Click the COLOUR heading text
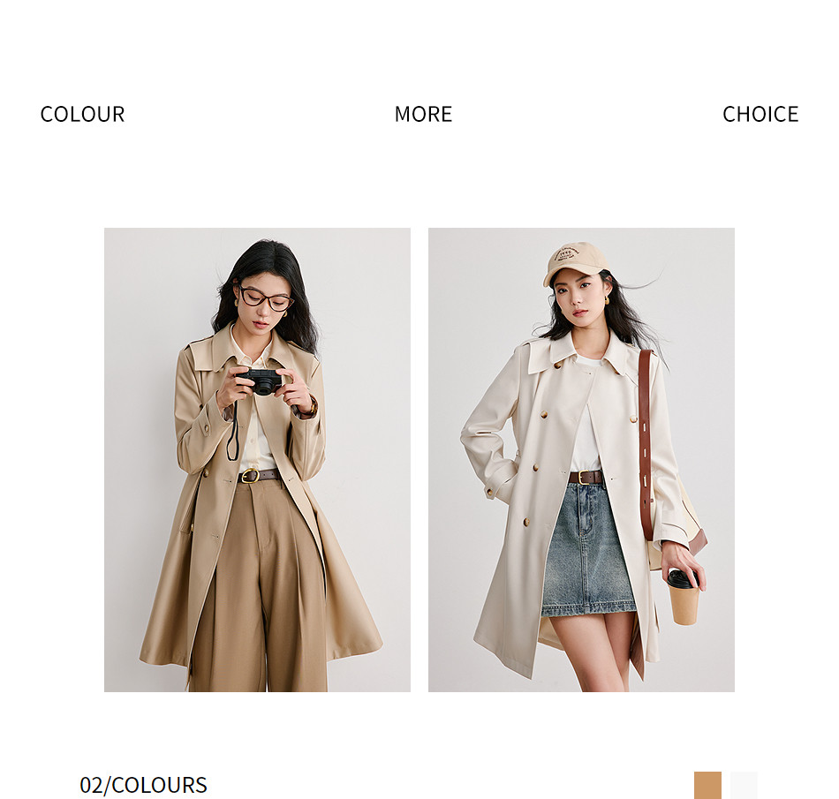 click(x=82, y=114)
